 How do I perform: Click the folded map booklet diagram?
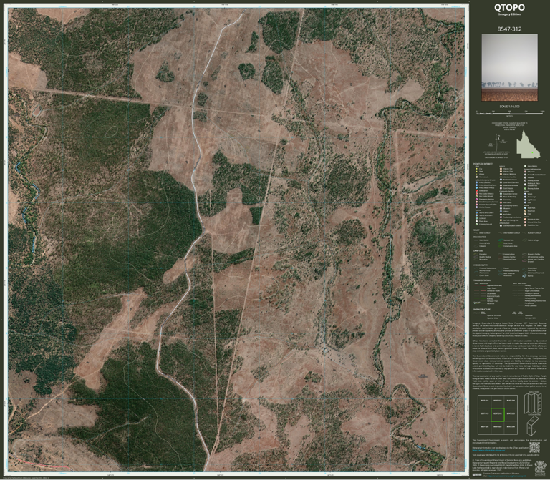point(531,426)
